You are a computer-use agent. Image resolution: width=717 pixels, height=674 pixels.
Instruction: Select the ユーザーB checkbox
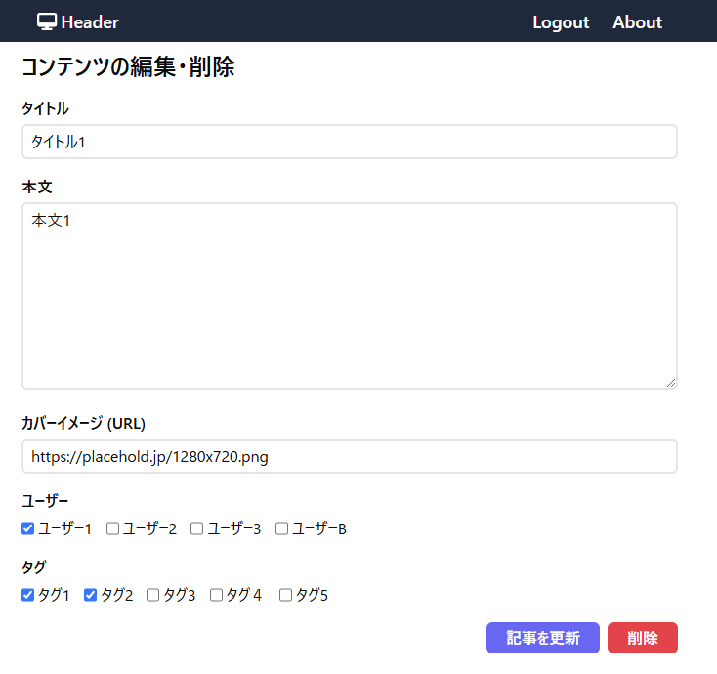click(x=281, y=528)
